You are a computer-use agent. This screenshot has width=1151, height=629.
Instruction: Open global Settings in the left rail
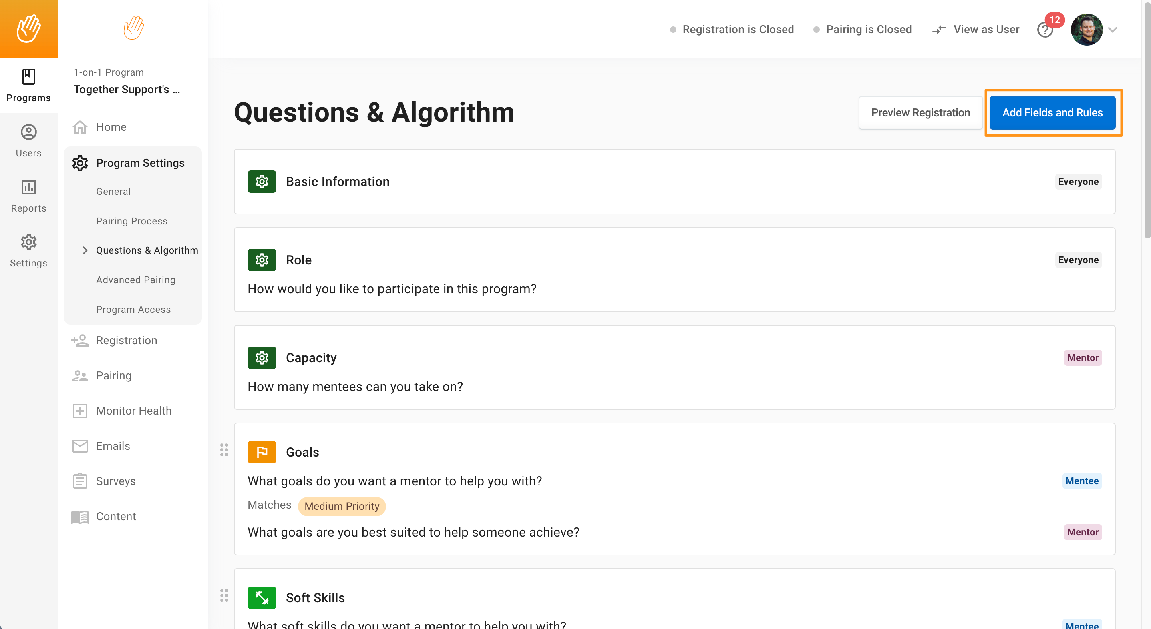click(x=28, y=251)
